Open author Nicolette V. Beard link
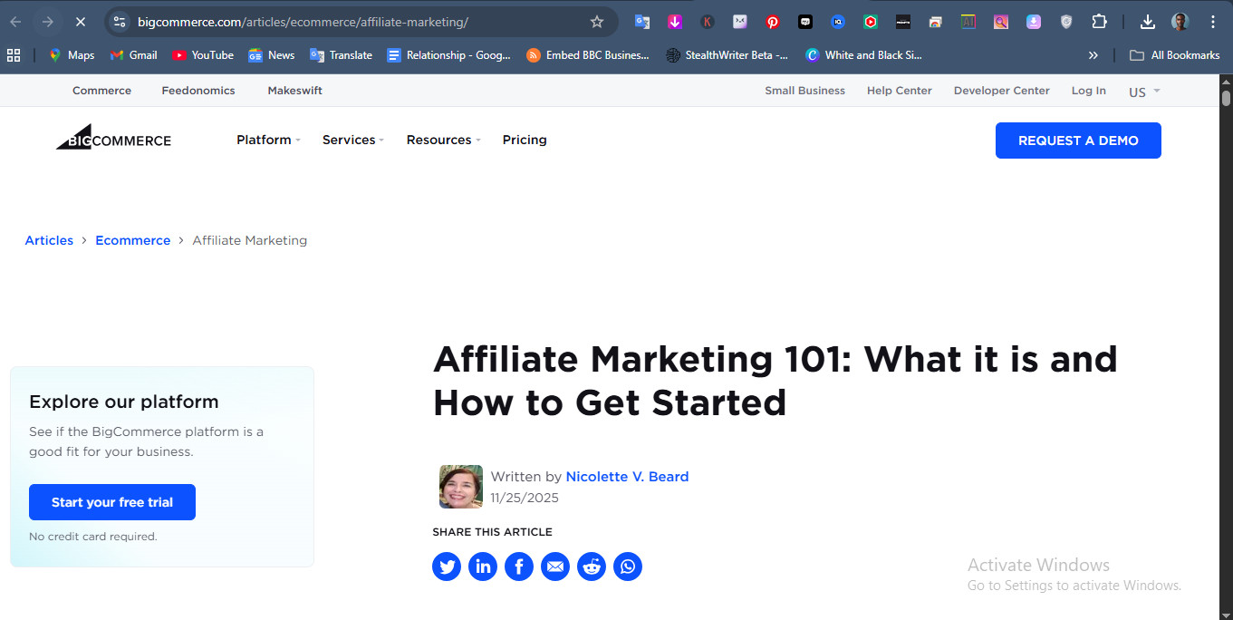The image size is (1233, 620). pyautogui.click(x=627, y=477)
